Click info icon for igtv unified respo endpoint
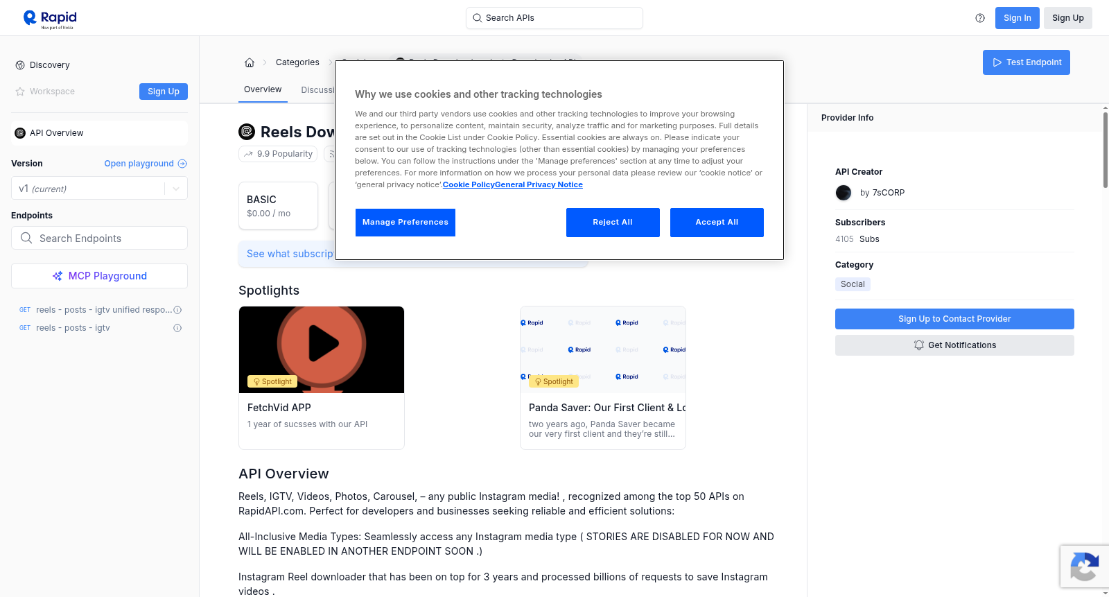The width and height of the screenshot is (1109, 597). (177, 310)
